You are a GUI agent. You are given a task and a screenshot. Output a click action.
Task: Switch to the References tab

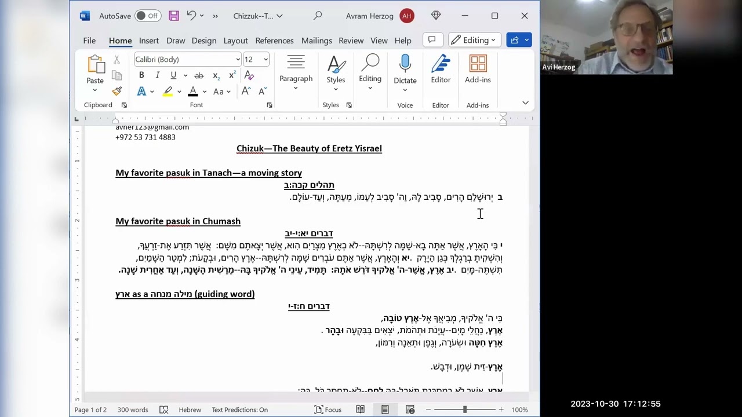(x=274, y=41)
